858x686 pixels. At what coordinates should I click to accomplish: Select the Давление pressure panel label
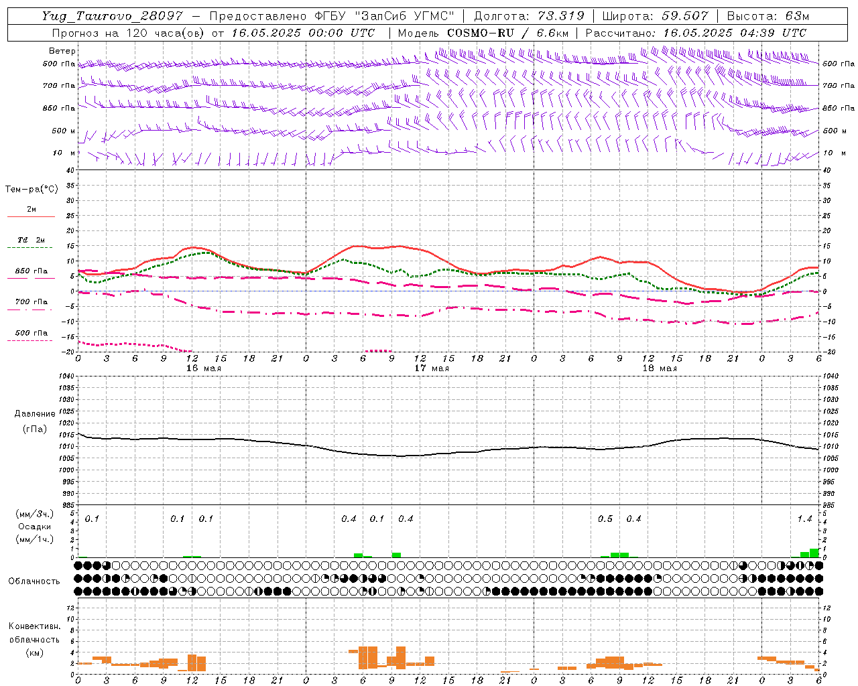coord(35,414)
